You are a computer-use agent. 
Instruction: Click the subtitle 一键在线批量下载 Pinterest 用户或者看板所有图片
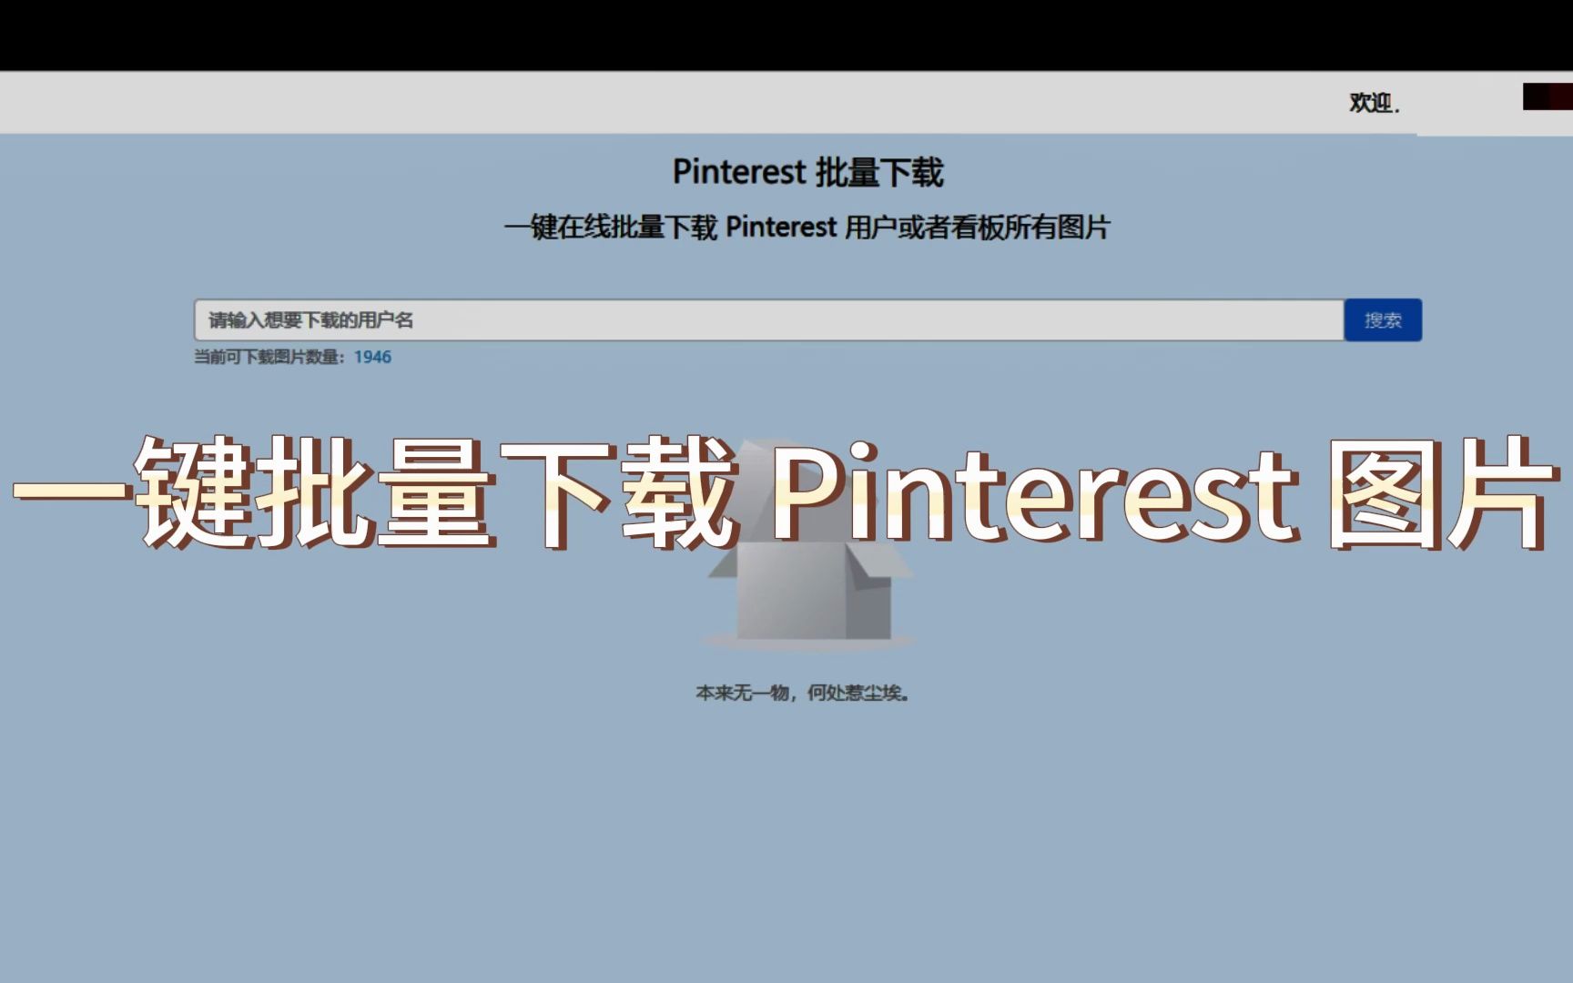[x=807, y=227]
